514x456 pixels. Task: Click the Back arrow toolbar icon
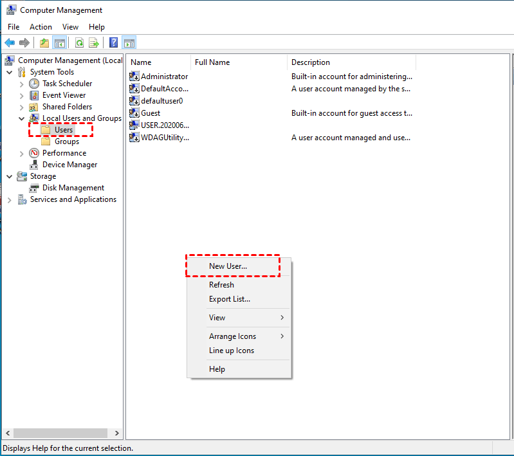click(10, 43)
